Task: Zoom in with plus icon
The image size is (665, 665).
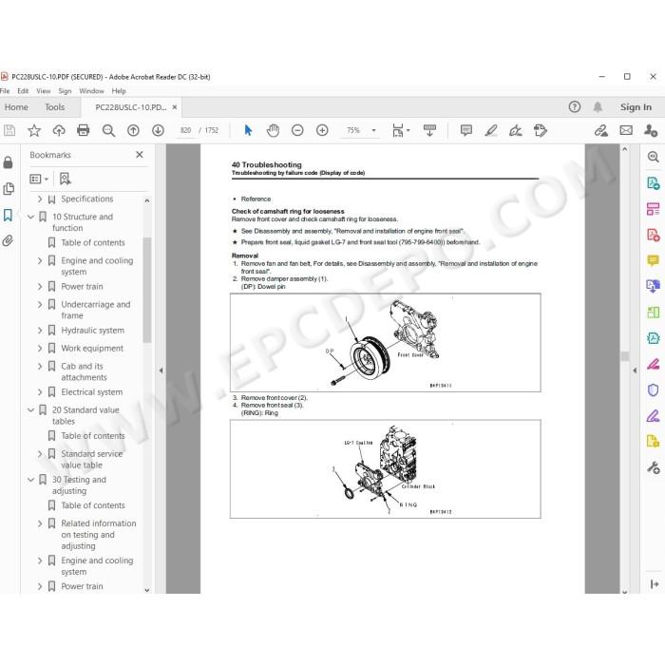Action: 322,130
